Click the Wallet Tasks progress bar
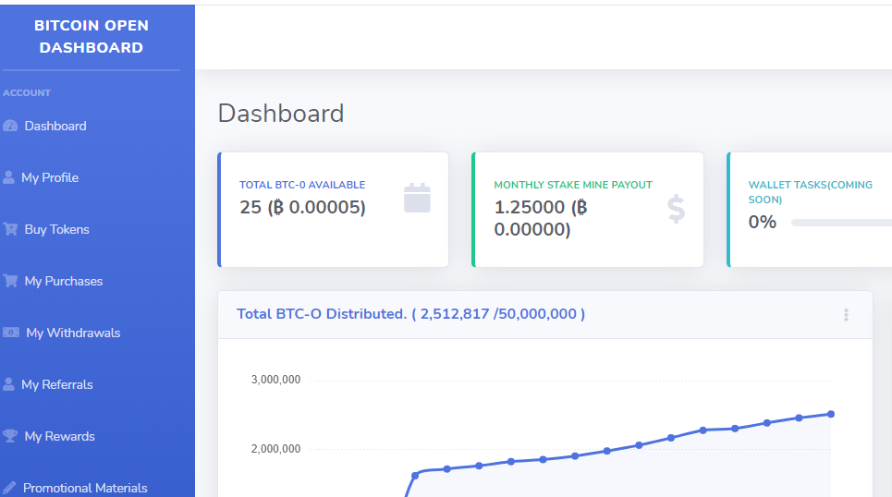Screen dimensions: 892x497 point(841,223)
